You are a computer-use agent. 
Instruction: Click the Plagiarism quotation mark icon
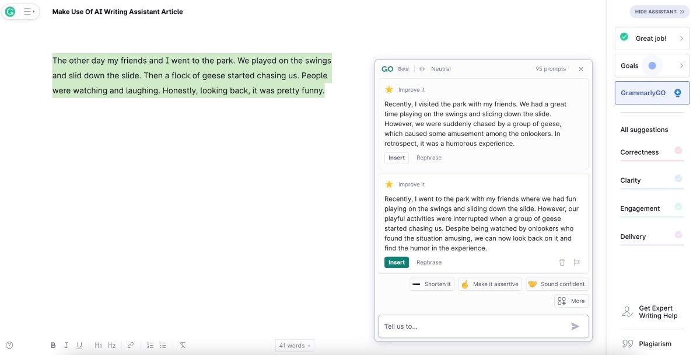(x=628, y=344)
